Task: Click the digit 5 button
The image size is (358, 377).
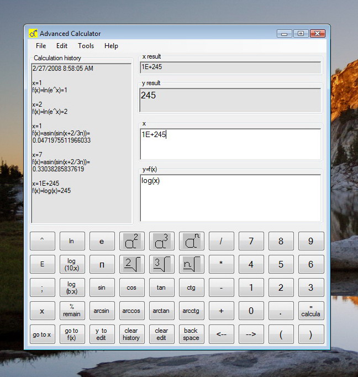Action: click(x=281, y=264)
